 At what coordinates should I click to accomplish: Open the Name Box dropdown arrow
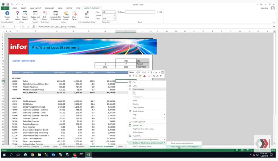(x=15, y=27)
